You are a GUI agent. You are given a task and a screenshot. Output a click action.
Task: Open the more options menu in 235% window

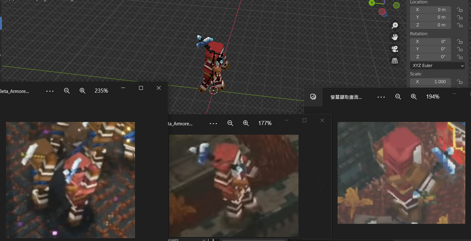click(x=50, y=91)
